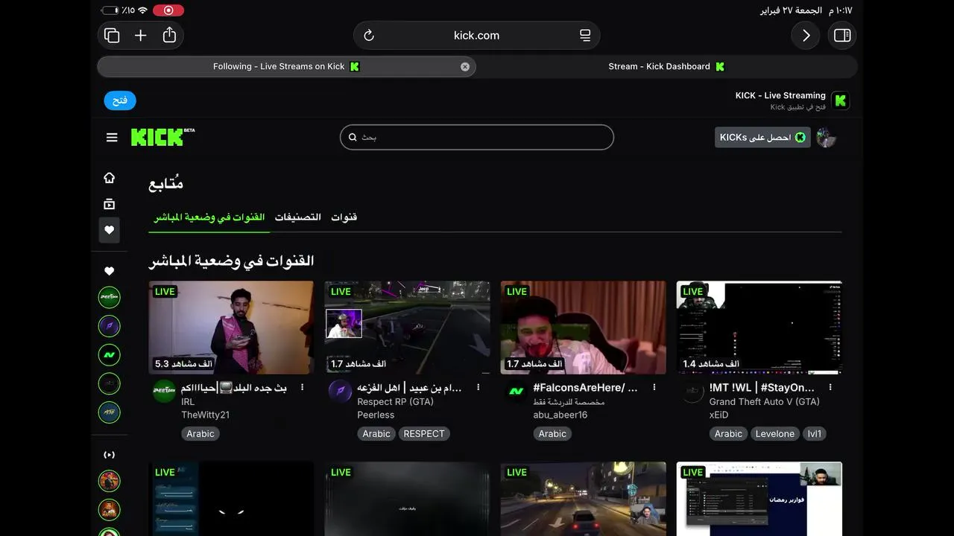
Task: Switch to قنوات tab
Action: click(344, 217)
